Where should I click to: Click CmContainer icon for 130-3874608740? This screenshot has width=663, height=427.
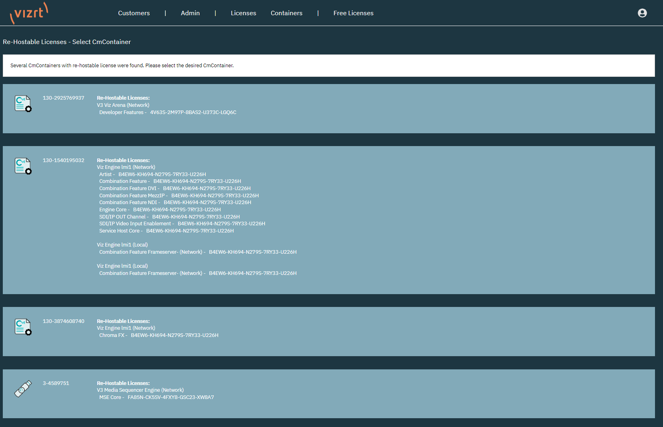point(23,327)
